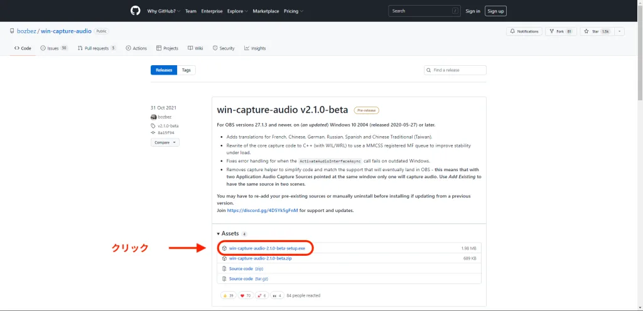Viewport: 643px width, 311px height.
Task: Open the win-capture-audio repository link
Action: [66, 31]
